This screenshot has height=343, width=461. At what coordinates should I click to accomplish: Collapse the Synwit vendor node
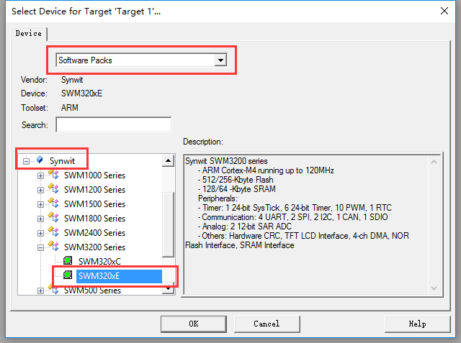(x=26, y=161)
